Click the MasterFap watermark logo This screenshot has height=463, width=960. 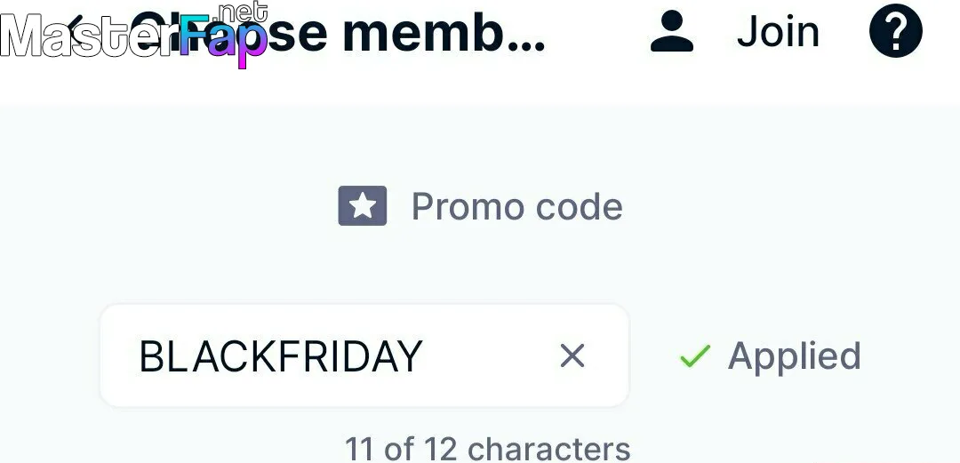(x=134, y=36)
